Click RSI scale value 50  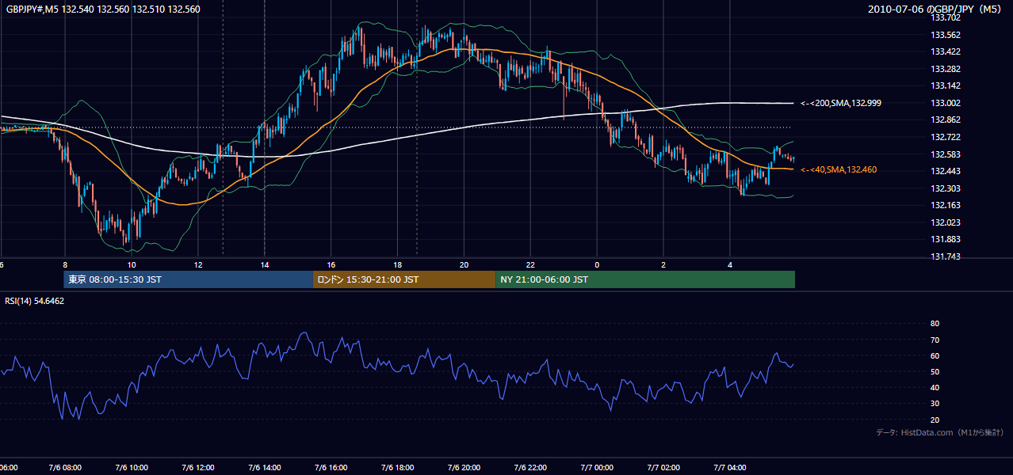click(x=935, y=371)
